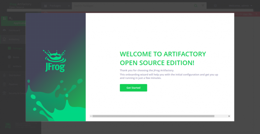260x134 pixels.
Task: Dismiss the red notification banner
Action: coord(256,14)
